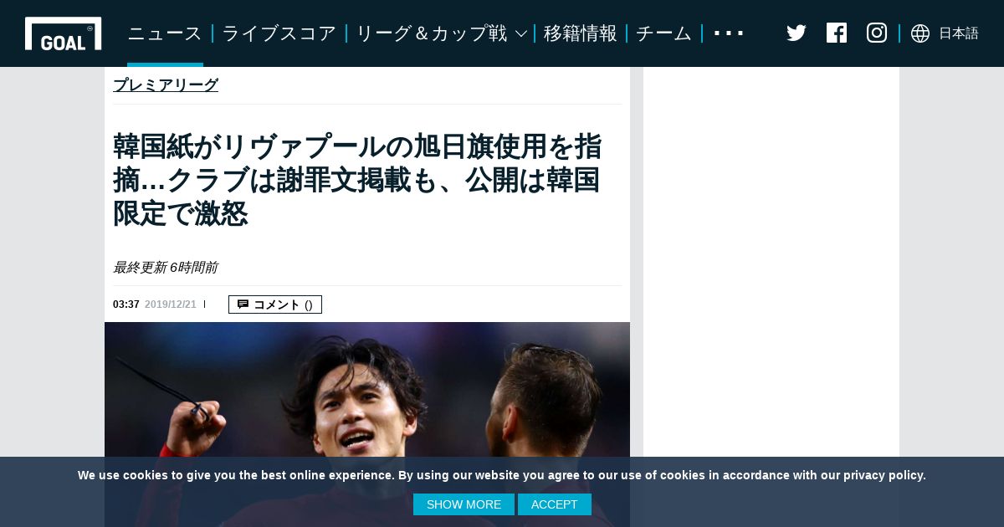Click the ACCEPT cookies button
Viewport: 1004px width, 527px height.
pyautogui.click(x=555, y=504)
